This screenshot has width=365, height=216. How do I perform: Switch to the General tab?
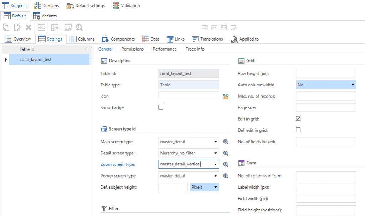[x=105, y=49]
